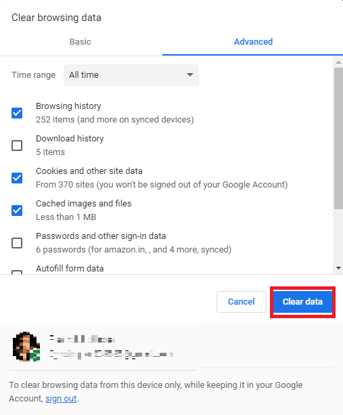Open the All time range selector

(x=131, y=75)
